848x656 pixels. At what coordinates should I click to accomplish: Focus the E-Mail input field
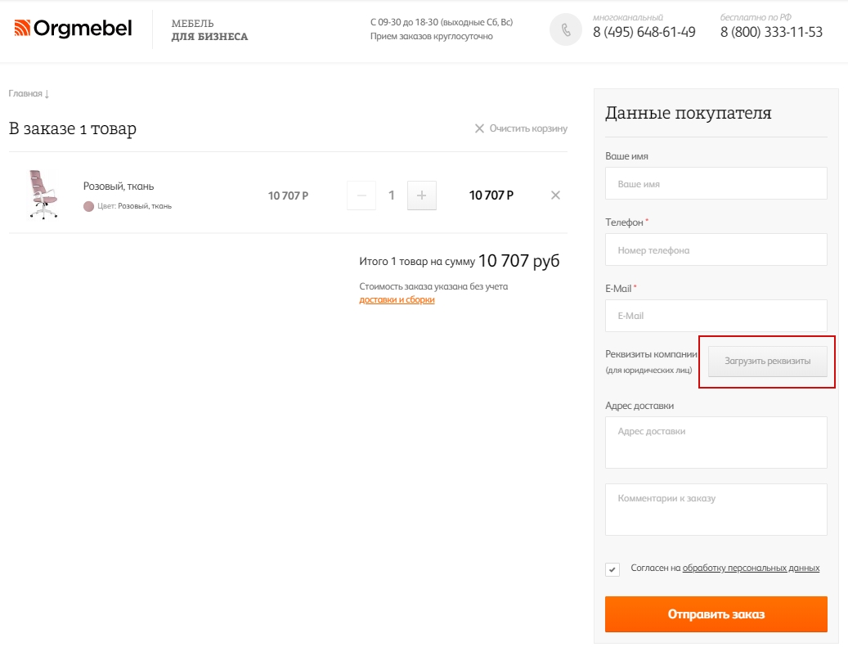[716, 316]
